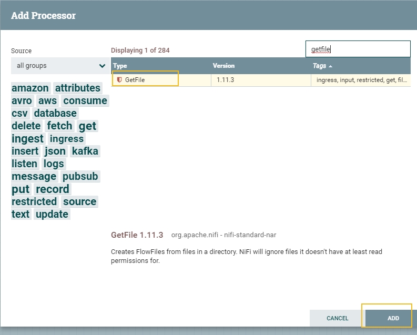Filter by the 'attributes' tag

pyautogui.click(x=78, y=88)
